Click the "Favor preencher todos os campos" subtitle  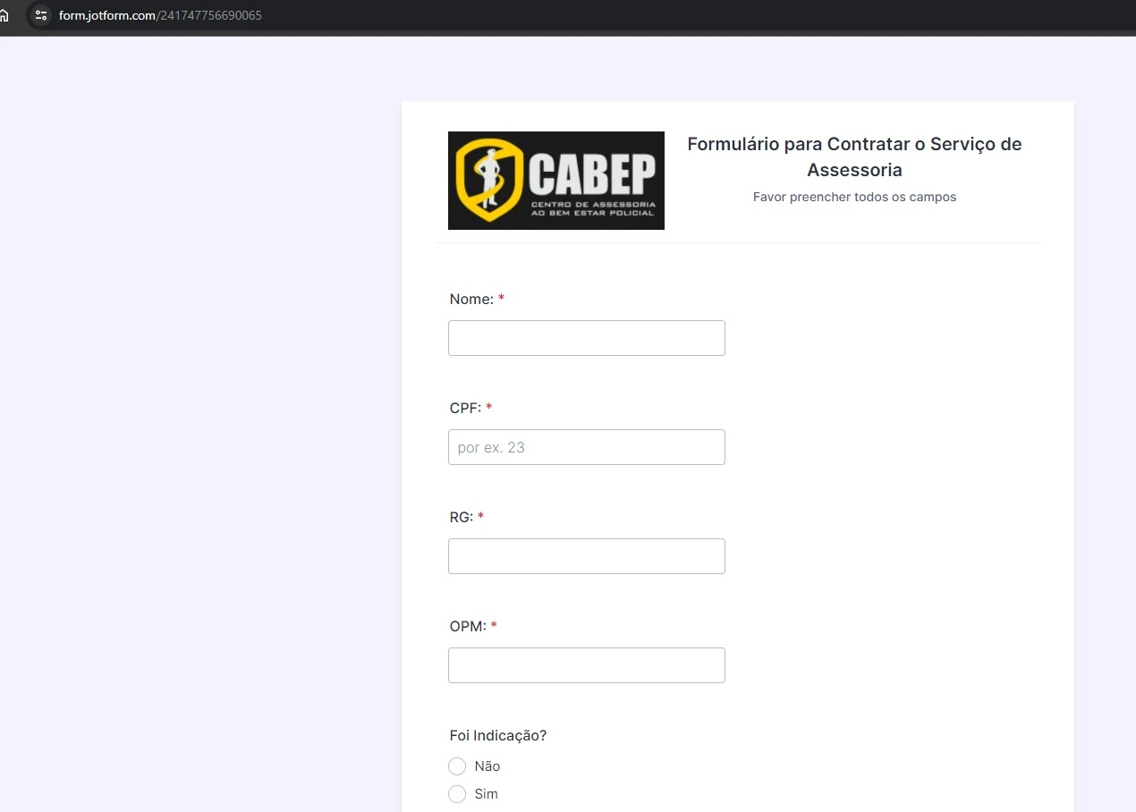[x=854, y=197]
